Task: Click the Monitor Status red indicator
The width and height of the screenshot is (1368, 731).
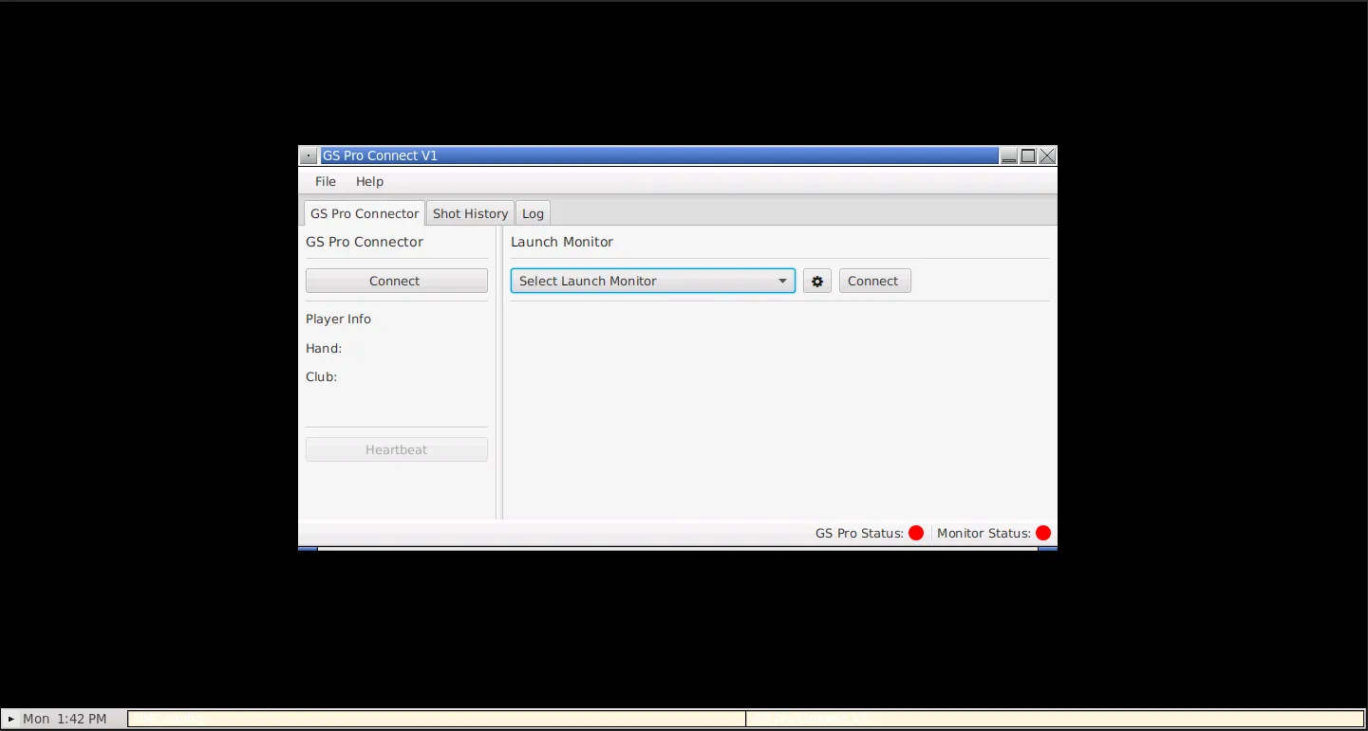Action: pyautogui.click(x=1042, y=532)
